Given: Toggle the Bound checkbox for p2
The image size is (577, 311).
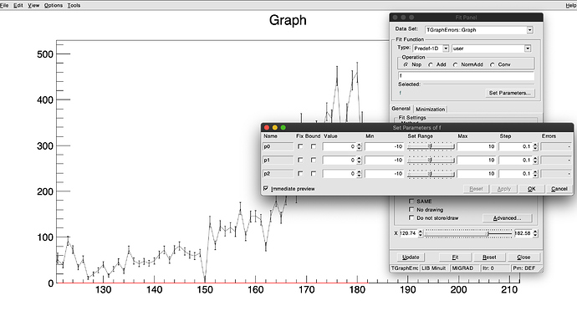Looking at the screenshot, I should click(x=313, y=173).
